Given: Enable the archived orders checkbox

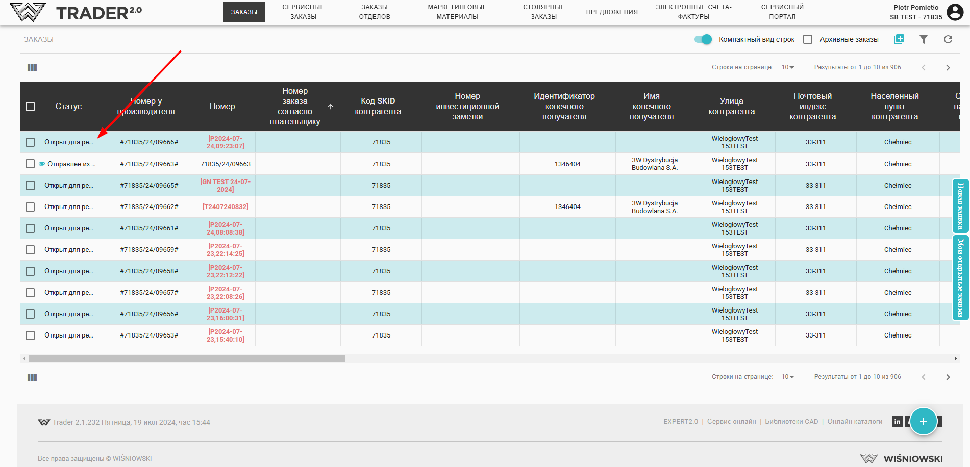Looking at the screenshot, I should click(x=808, y=39).
